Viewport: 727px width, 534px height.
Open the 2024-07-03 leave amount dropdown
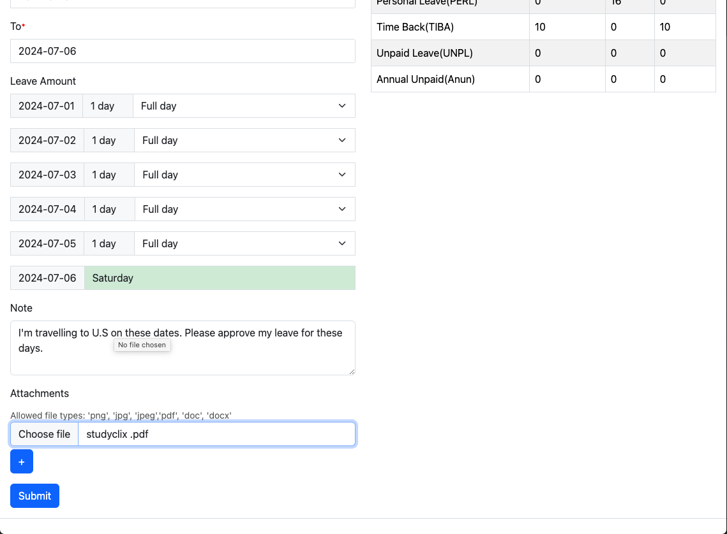click(x=244, y=175)
